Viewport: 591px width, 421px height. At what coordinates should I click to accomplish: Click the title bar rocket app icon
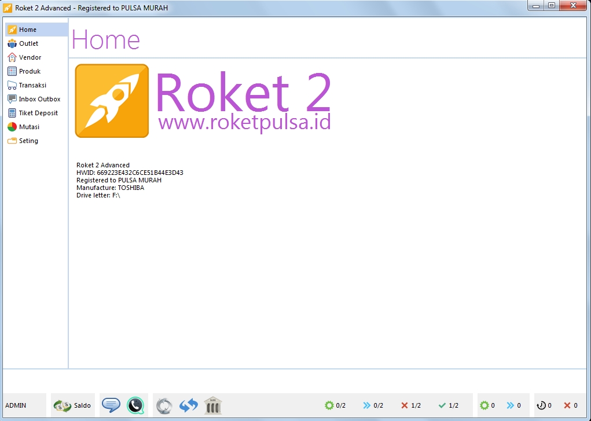pos(7,8)
